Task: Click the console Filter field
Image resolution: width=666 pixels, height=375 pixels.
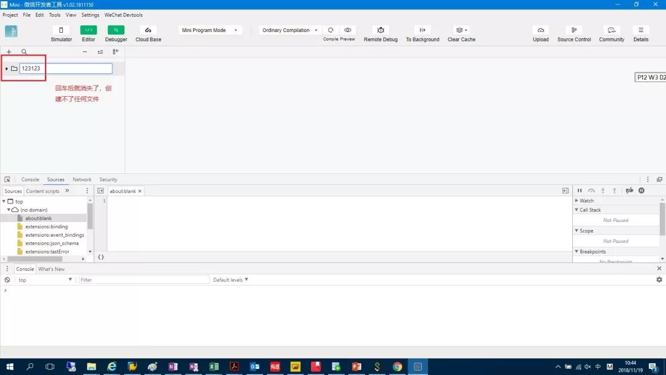Action: pos(144,280)
